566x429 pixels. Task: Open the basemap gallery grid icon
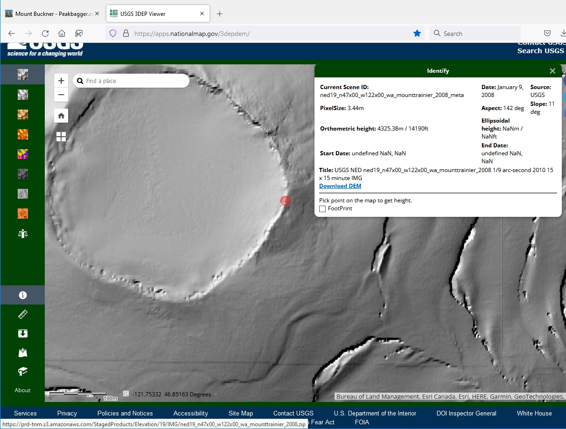pyautogui.click(x=61, y=136)
